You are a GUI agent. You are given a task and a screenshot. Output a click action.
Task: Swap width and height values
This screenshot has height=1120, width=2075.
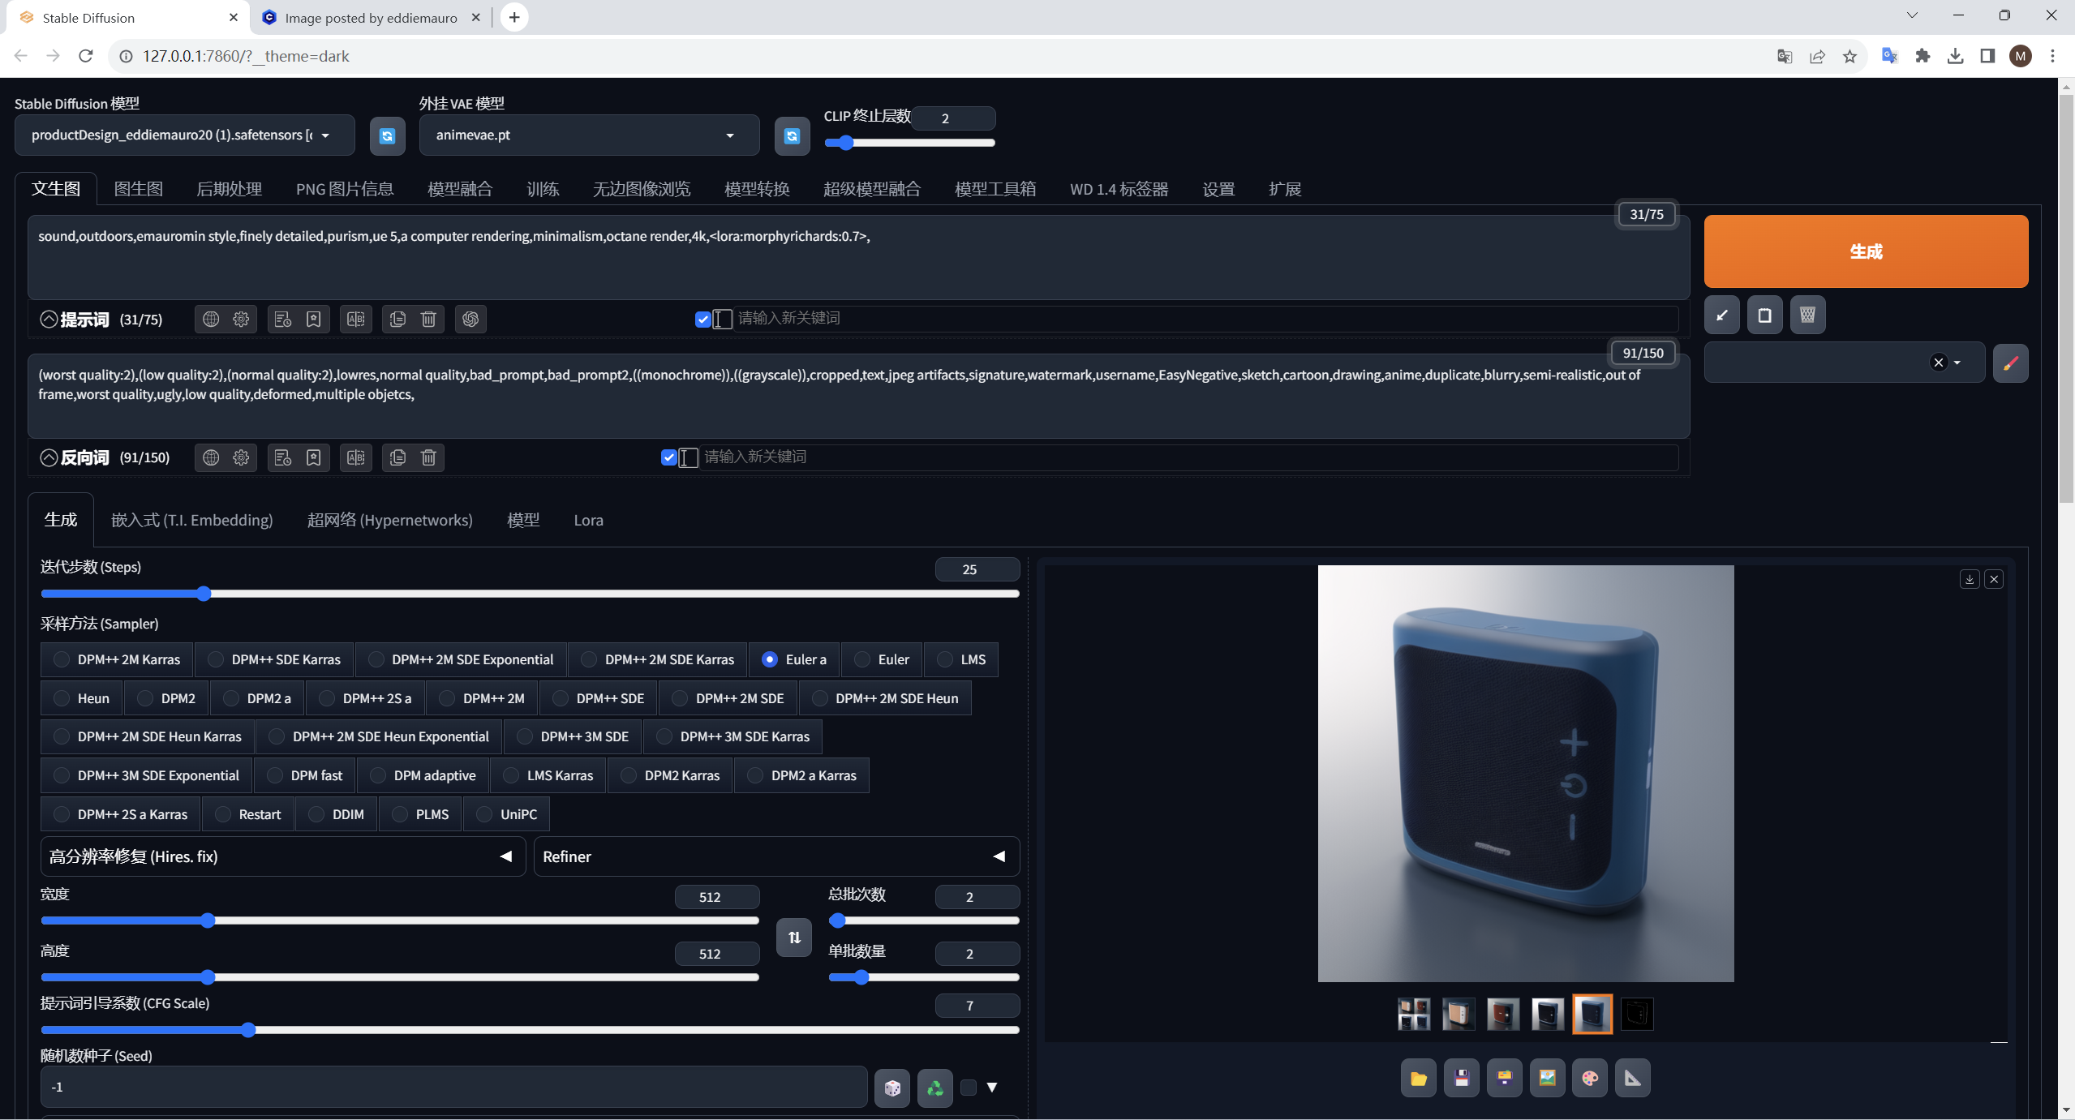click(794, 938)
